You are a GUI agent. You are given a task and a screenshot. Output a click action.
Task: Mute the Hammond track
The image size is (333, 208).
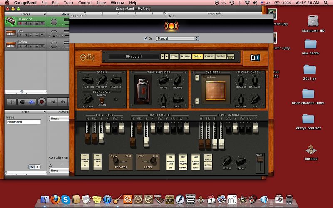(26, 23)
